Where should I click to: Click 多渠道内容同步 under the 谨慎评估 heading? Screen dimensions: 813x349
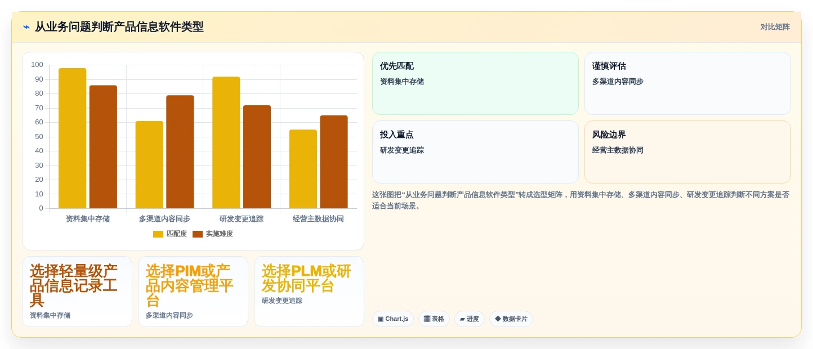click(x=618, y=82)
